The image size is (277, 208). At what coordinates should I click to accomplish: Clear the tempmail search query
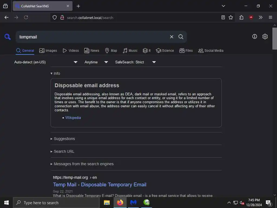click(172, 37)
